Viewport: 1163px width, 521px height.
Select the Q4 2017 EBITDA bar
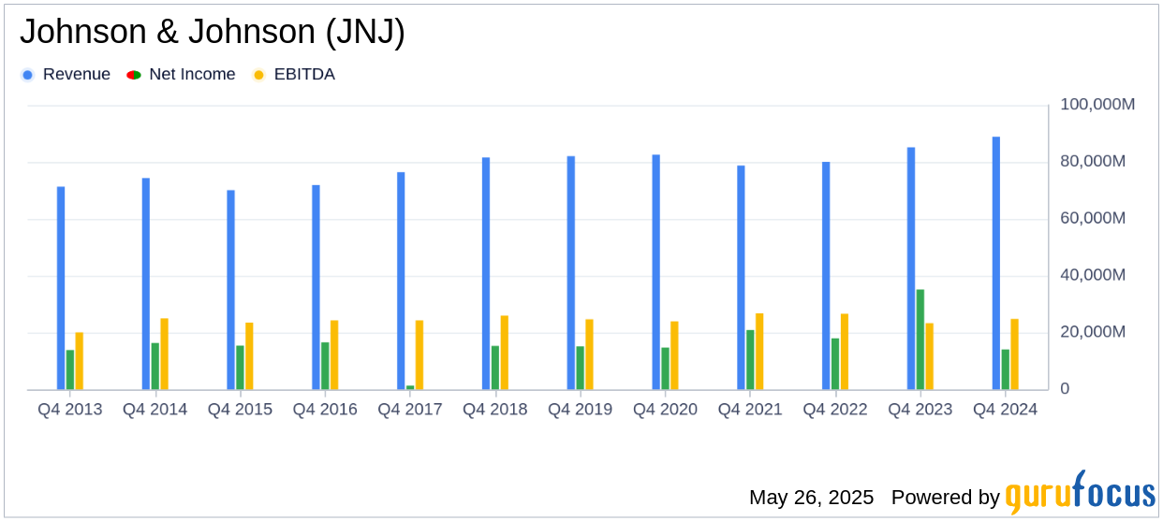point(420,355)
